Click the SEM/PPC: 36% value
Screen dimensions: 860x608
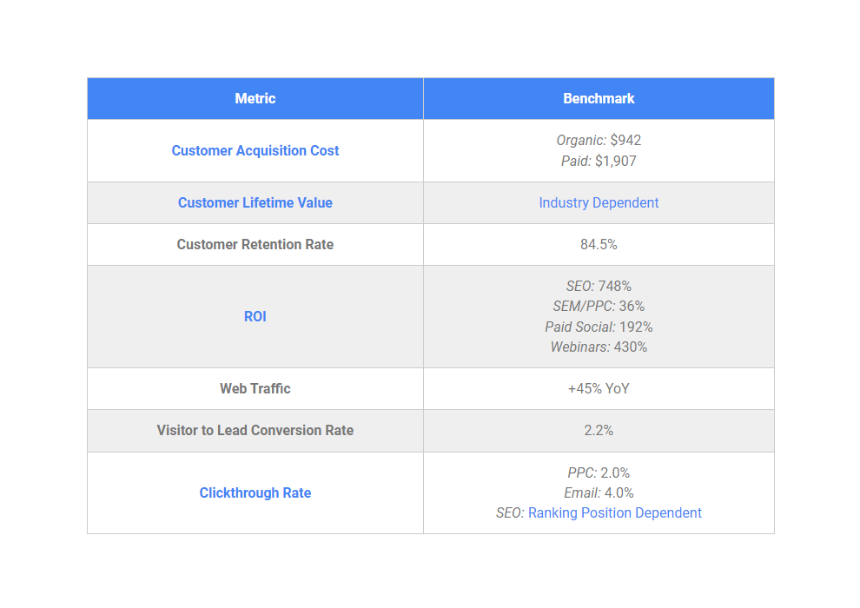click(x=599, y=306)
